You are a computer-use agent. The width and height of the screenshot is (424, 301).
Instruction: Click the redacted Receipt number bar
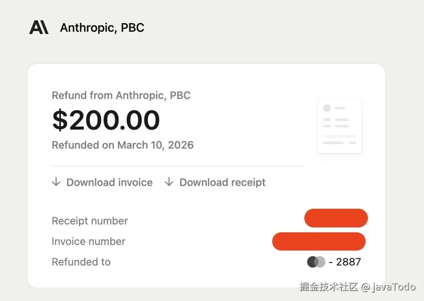pos(336,218)
